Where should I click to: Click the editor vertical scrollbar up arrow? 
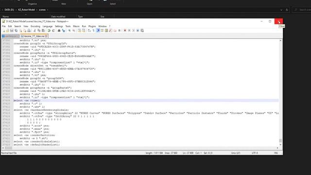pyautogui.click(x=280, y=40)
